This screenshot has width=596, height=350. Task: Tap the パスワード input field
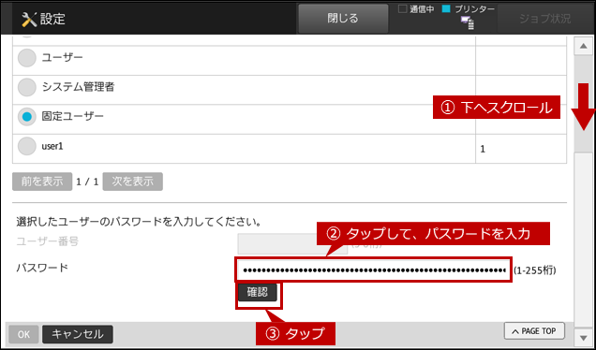coord(374,270)
